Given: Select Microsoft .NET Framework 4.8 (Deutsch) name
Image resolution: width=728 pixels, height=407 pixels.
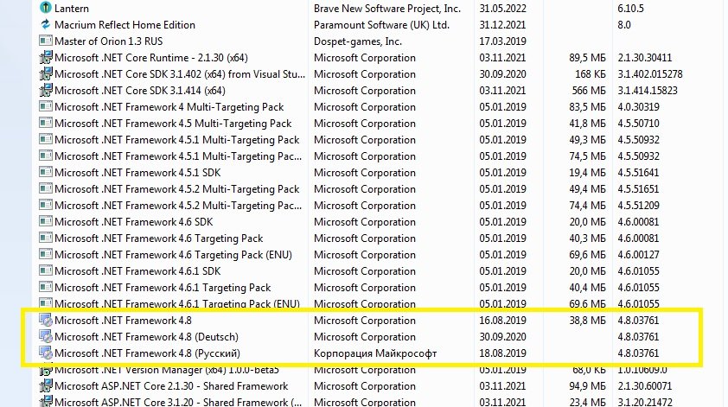Looking at the screenshot, I should point(146,337).
